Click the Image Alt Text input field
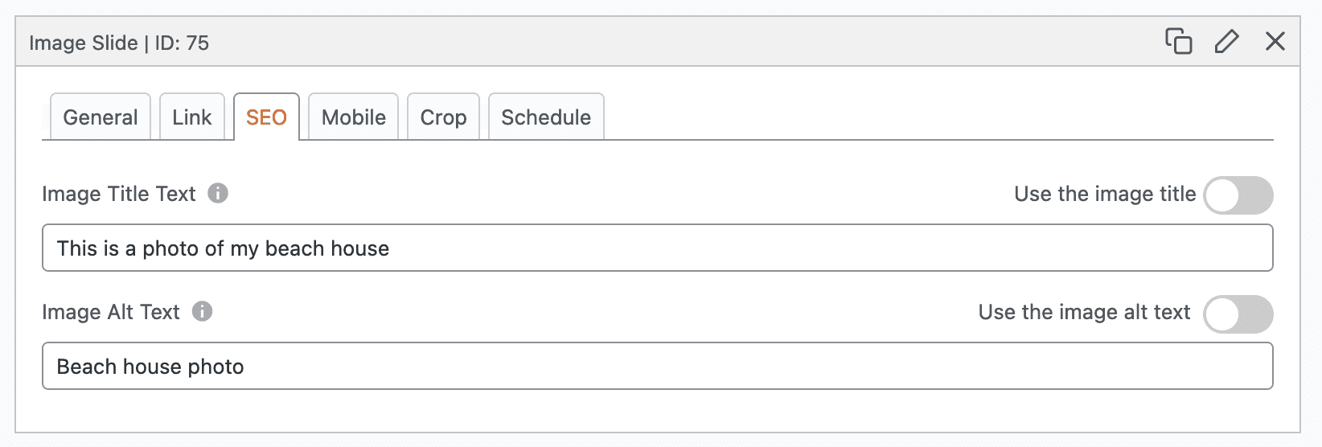The width and height of the screenshot is (1322, 447). click(657, 367)
